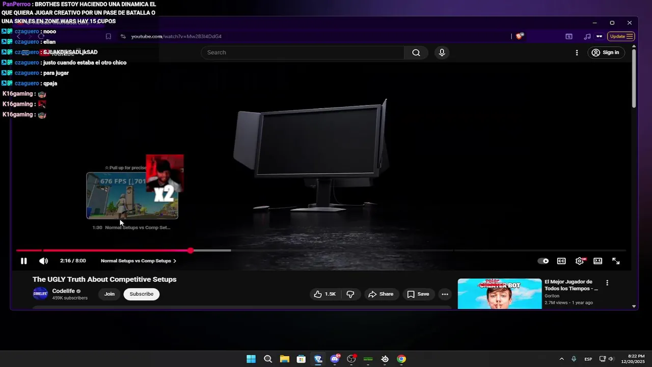Image resolution: width=652 pixels, height=367 pixels.
Task: Click the 'czaguero : qpaja' chat line
Action: [x=30, y=84]
